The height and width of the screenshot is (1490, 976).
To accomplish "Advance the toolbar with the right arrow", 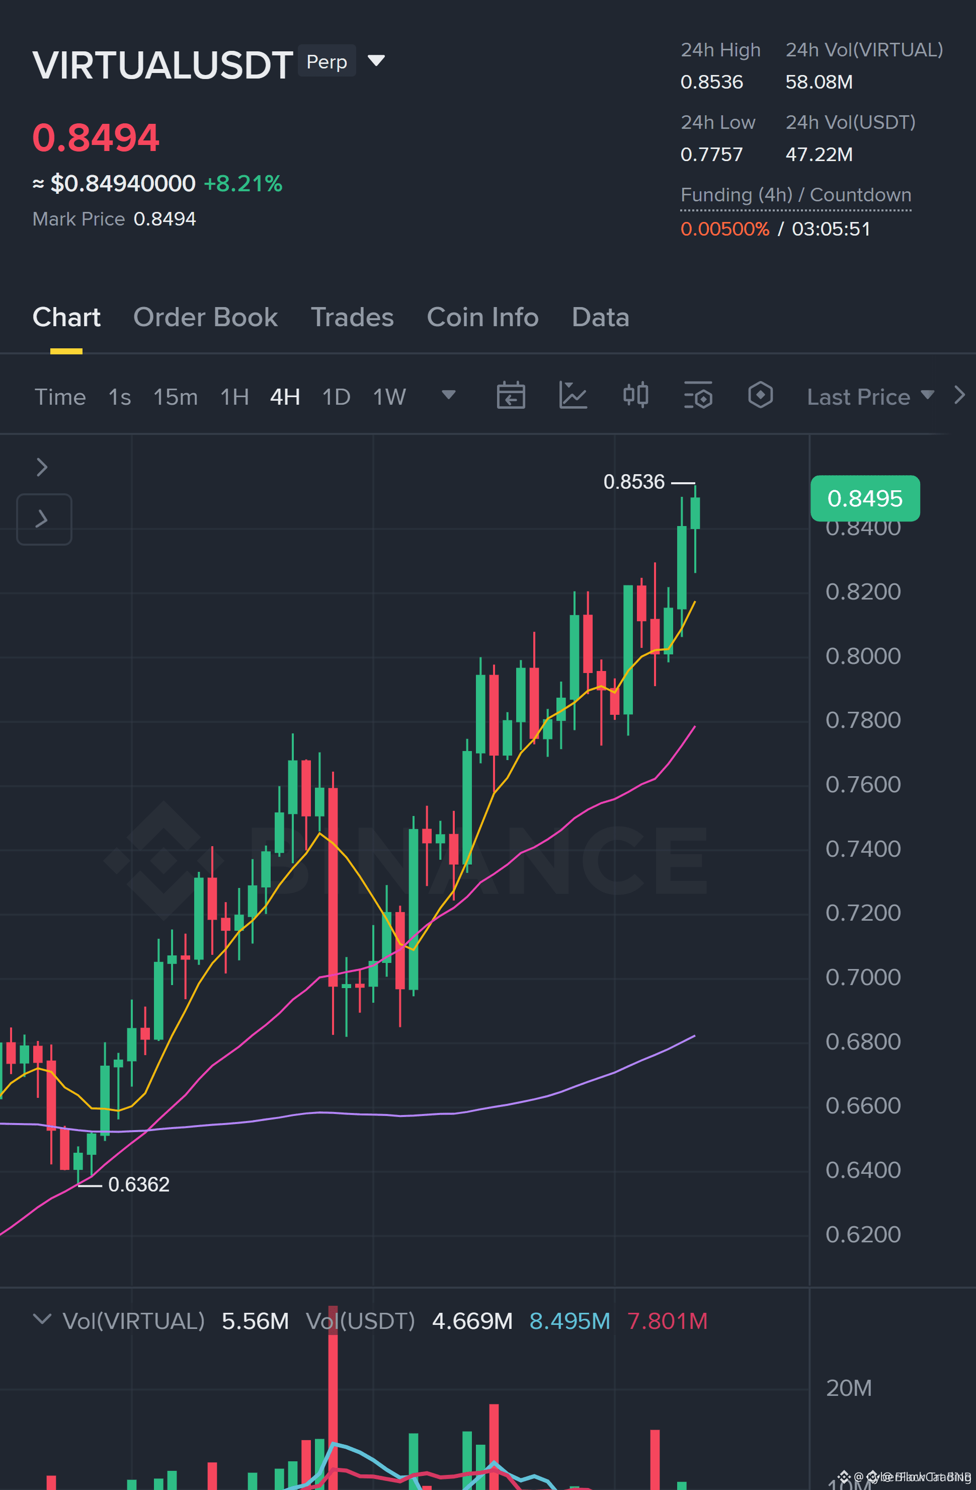I will tap(959, 396).
